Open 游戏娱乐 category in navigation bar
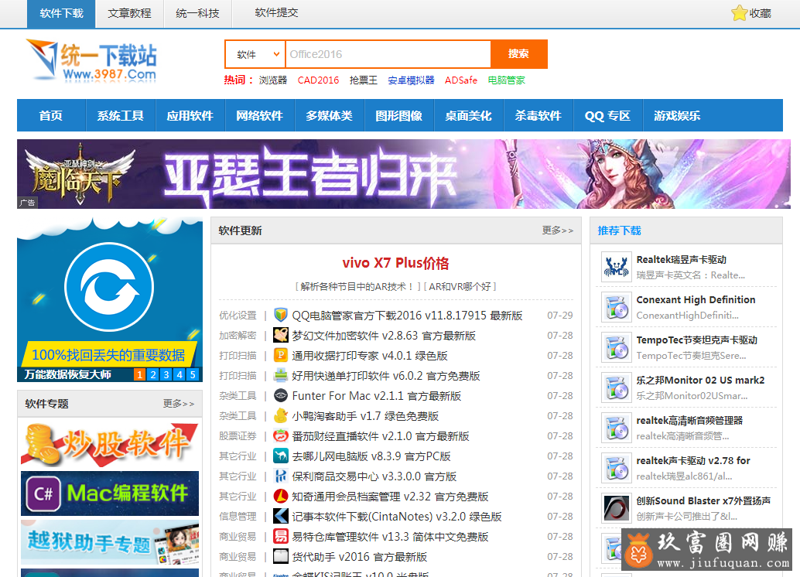Screen dimensions: 800x577 pos(678,116)
